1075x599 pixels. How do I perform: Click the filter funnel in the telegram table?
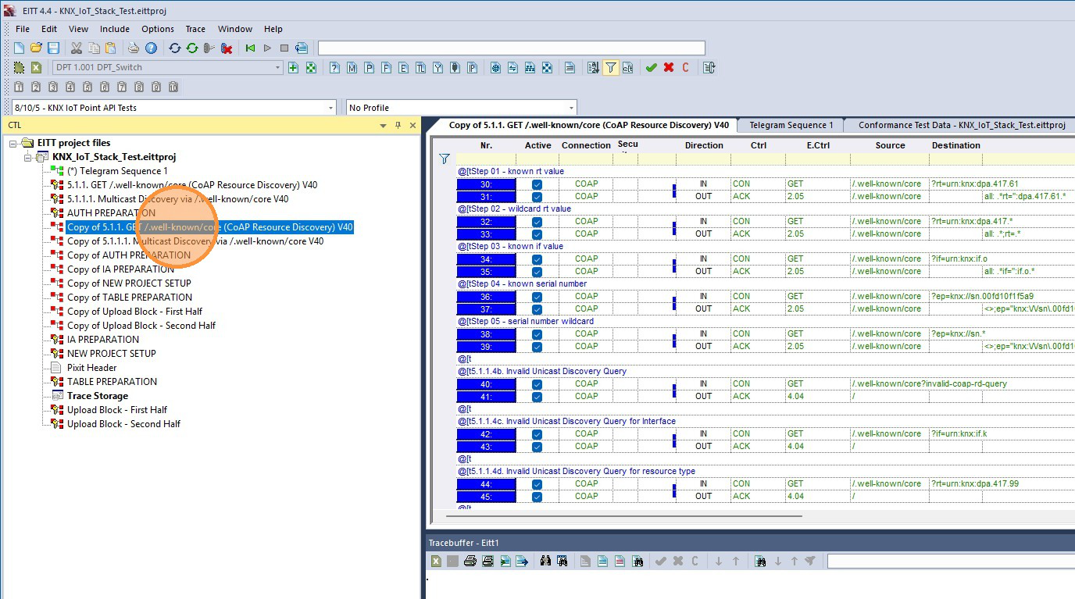(445, 159)
